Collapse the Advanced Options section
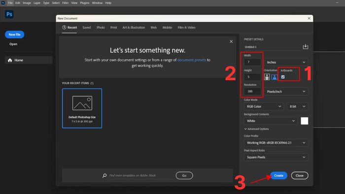This screenshot has width=345, height=194. (256, 129)
